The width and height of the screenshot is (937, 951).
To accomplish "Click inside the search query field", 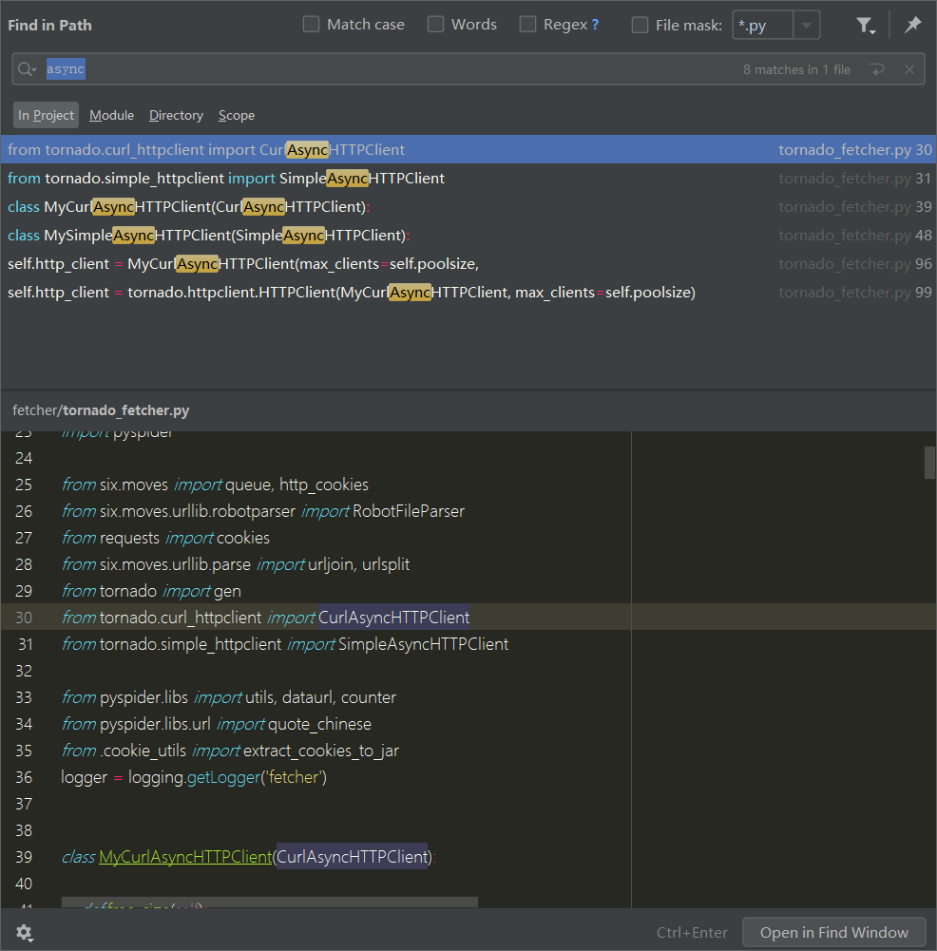I will 285,68.
